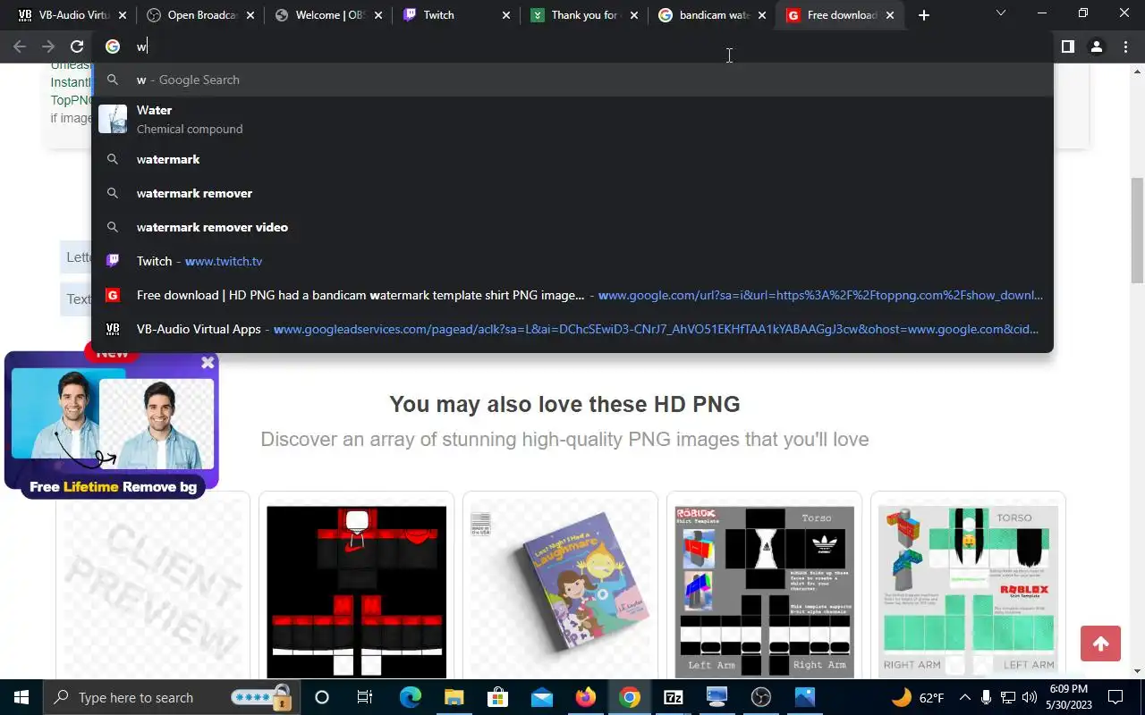Switch to the Twitch browser tab
Screen dimensions: 1145x715
[458, 15]
